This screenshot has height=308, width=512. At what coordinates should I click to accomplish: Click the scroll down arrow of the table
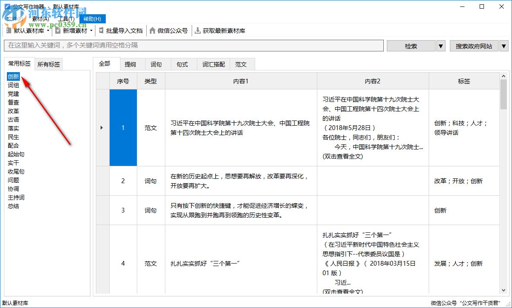503,290
